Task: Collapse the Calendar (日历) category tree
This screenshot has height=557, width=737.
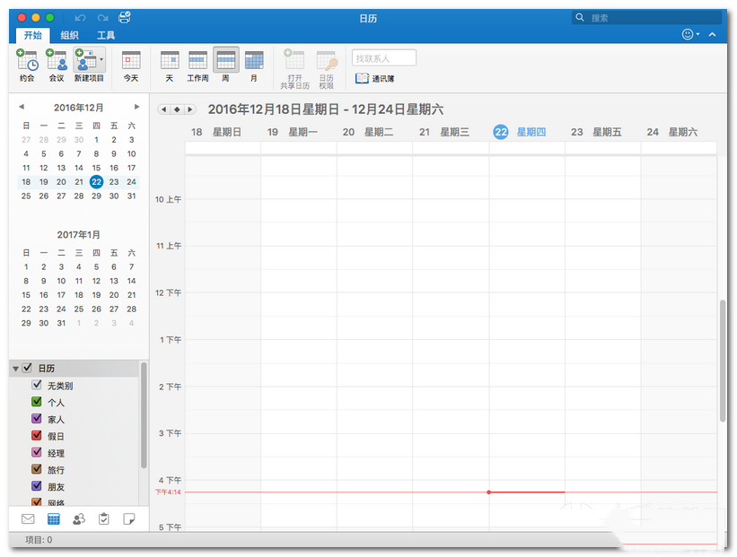Action: tap(15, 369)
